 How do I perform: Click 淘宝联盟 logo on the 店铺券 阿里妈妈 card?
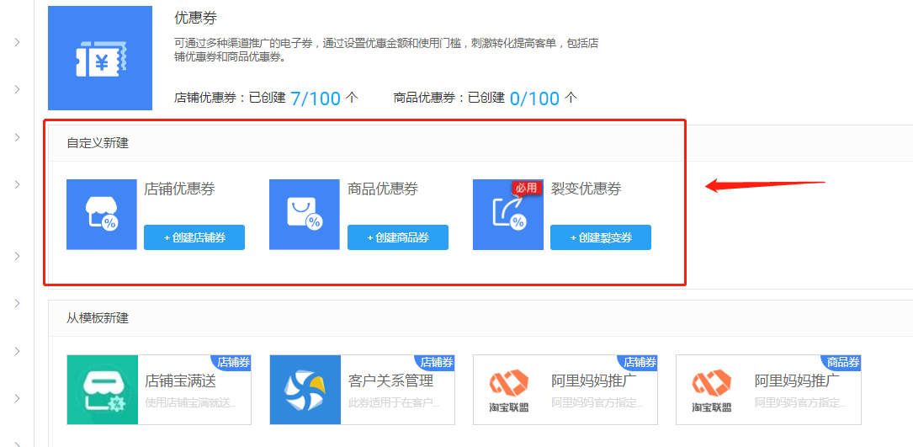pyautogui.click(x=508, y=390)
